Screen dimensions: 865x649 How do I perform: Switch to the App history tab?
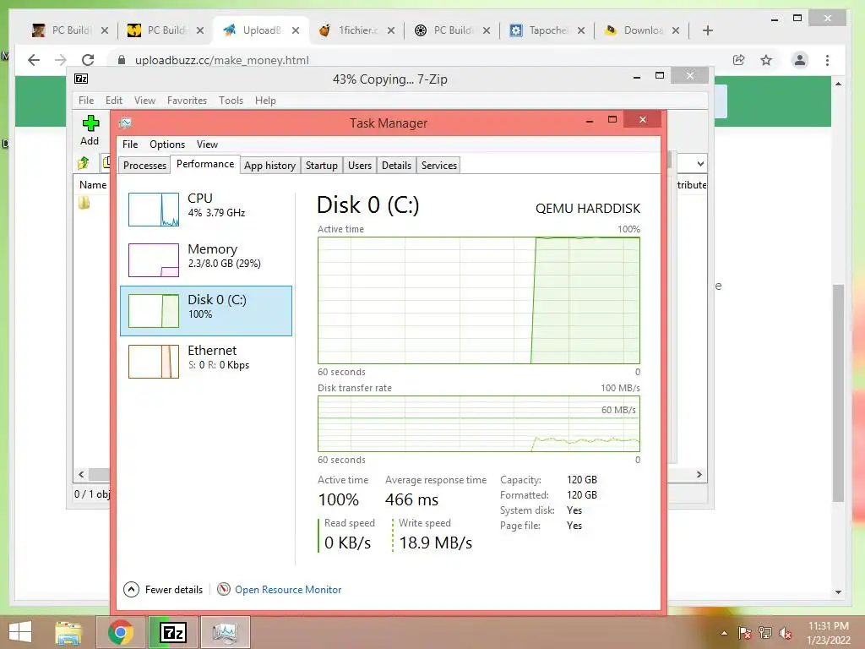269,165
